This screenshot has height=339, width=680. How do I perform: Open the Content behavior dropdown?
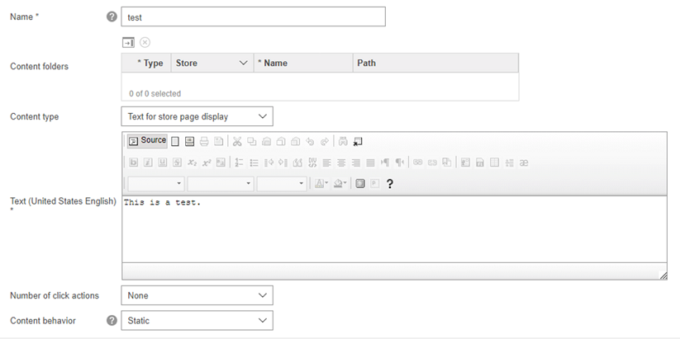click(197, 320)
